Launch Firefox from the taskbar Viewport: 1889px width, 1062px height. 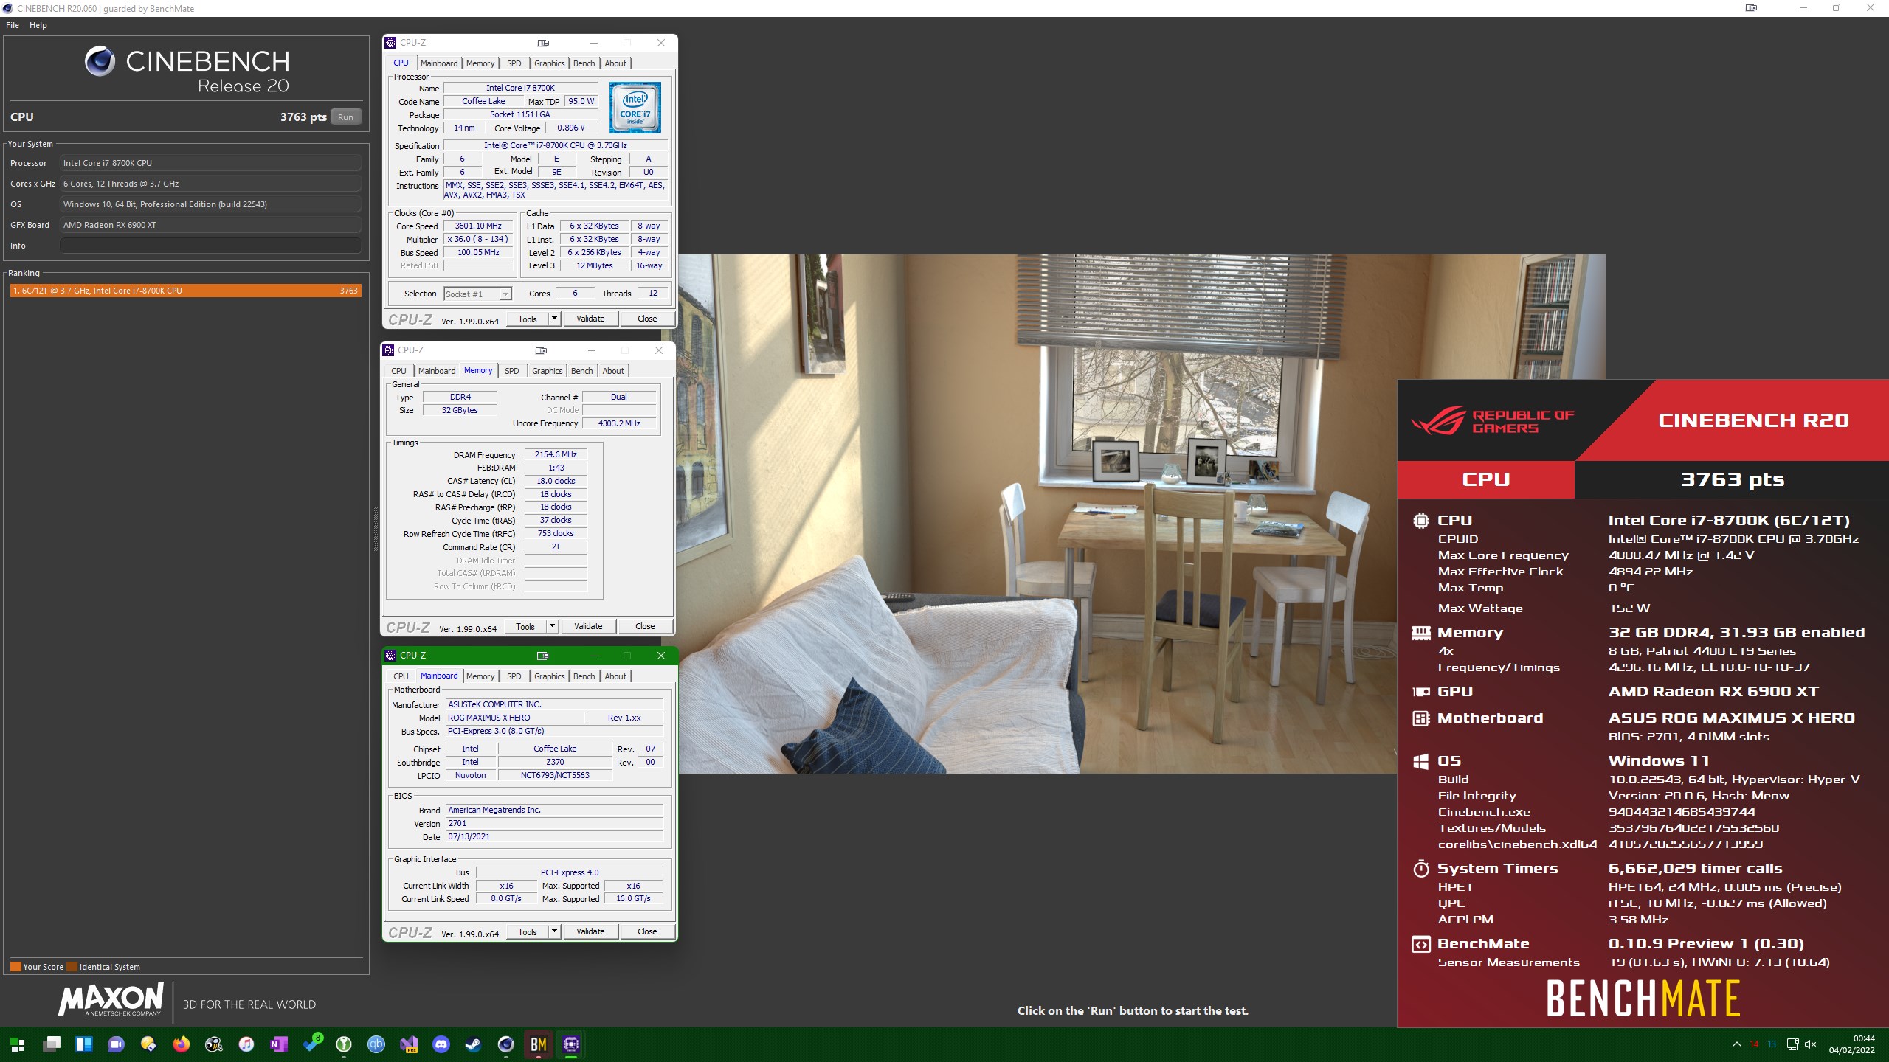click(x=182, y=1044)
